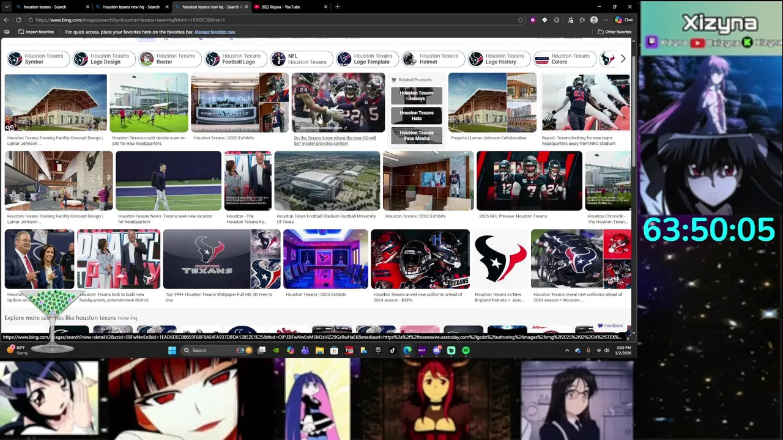The width and height of the screenshot is (783, 440).
Task: Open Other favorites folder
Action: (615, 32)
